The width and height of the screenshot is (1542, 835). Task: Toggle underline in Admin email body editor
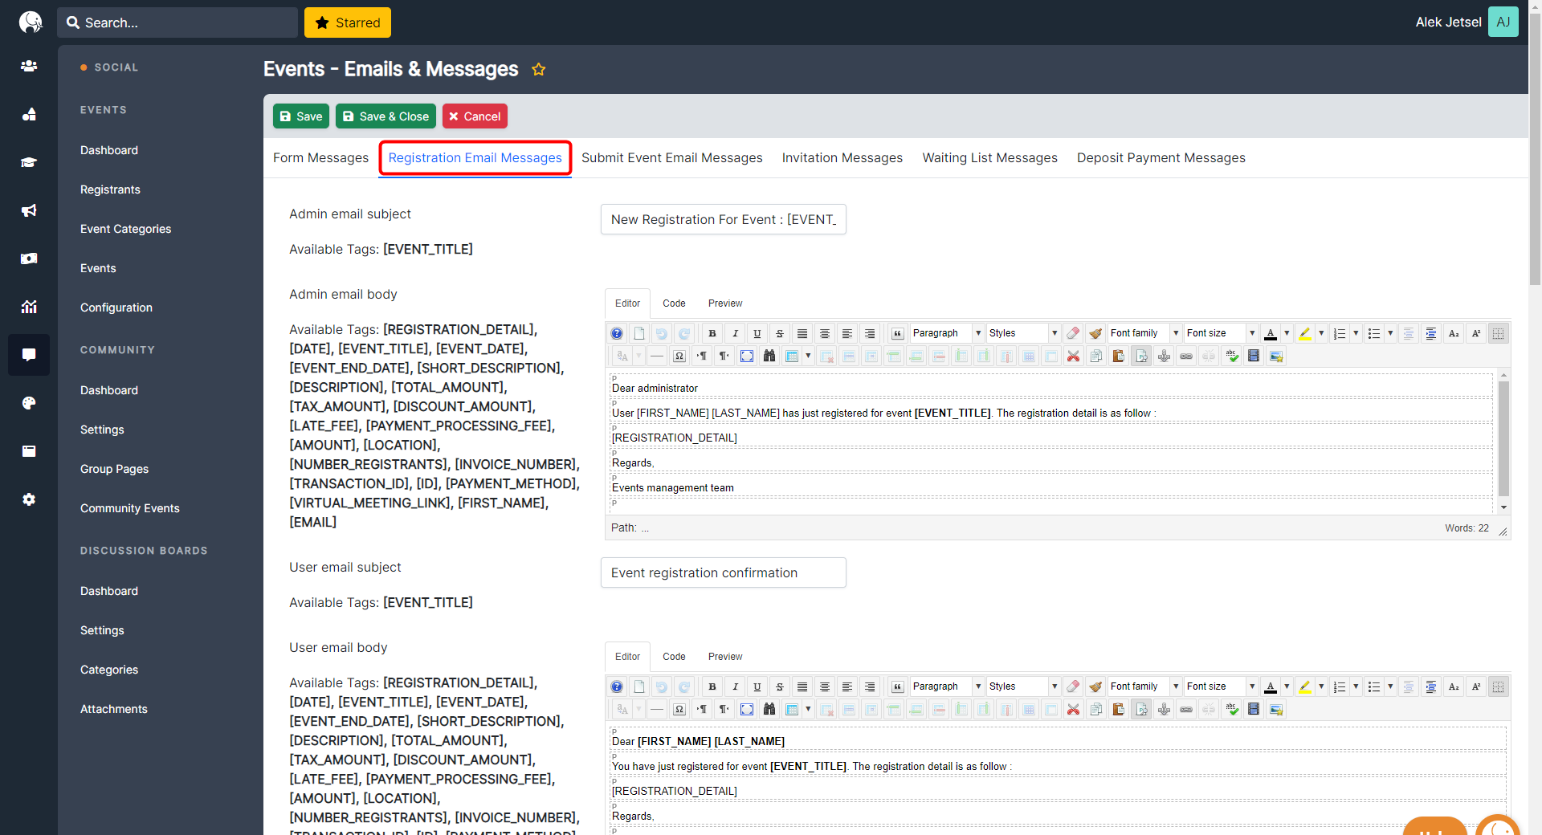(x=757, y=333)
